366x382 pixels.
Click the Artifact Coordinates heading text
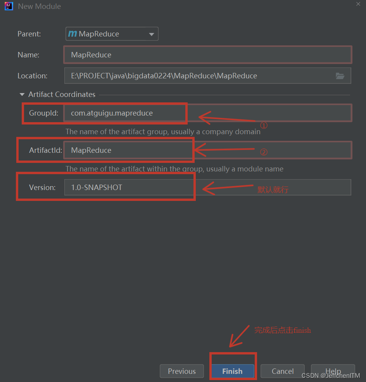click(62, 94)
